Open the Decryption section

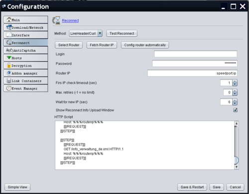[26, 66]
